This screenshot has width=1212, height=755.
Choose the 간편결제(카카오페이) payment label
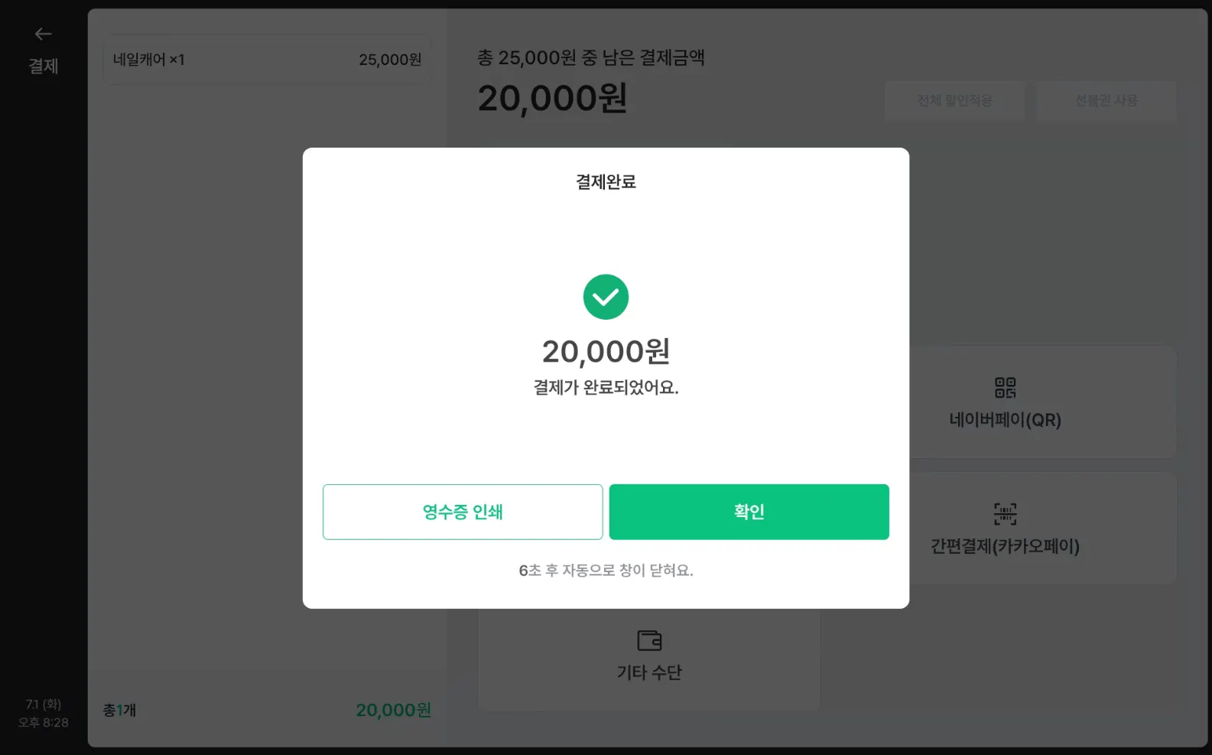point(1005,546)
